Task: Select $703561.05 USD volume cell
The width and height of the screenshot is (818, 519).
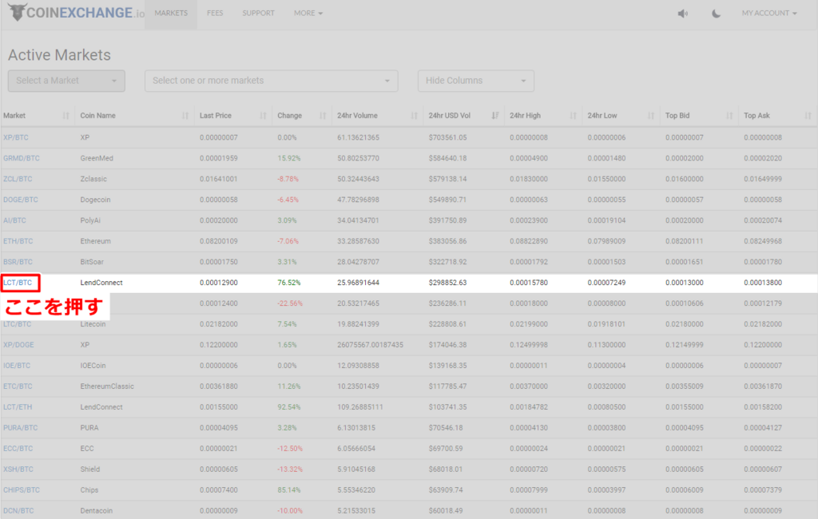Action: (447, 137)
